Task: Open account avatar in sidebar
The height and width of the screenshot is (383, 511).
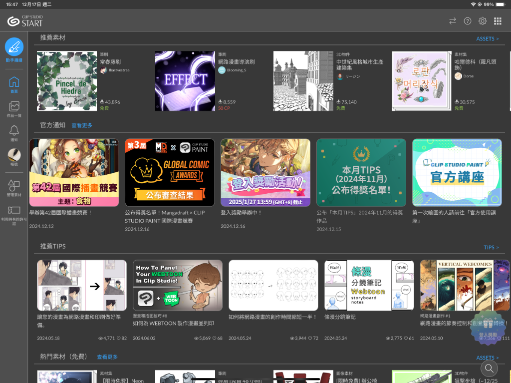Action: pos(14,155)
